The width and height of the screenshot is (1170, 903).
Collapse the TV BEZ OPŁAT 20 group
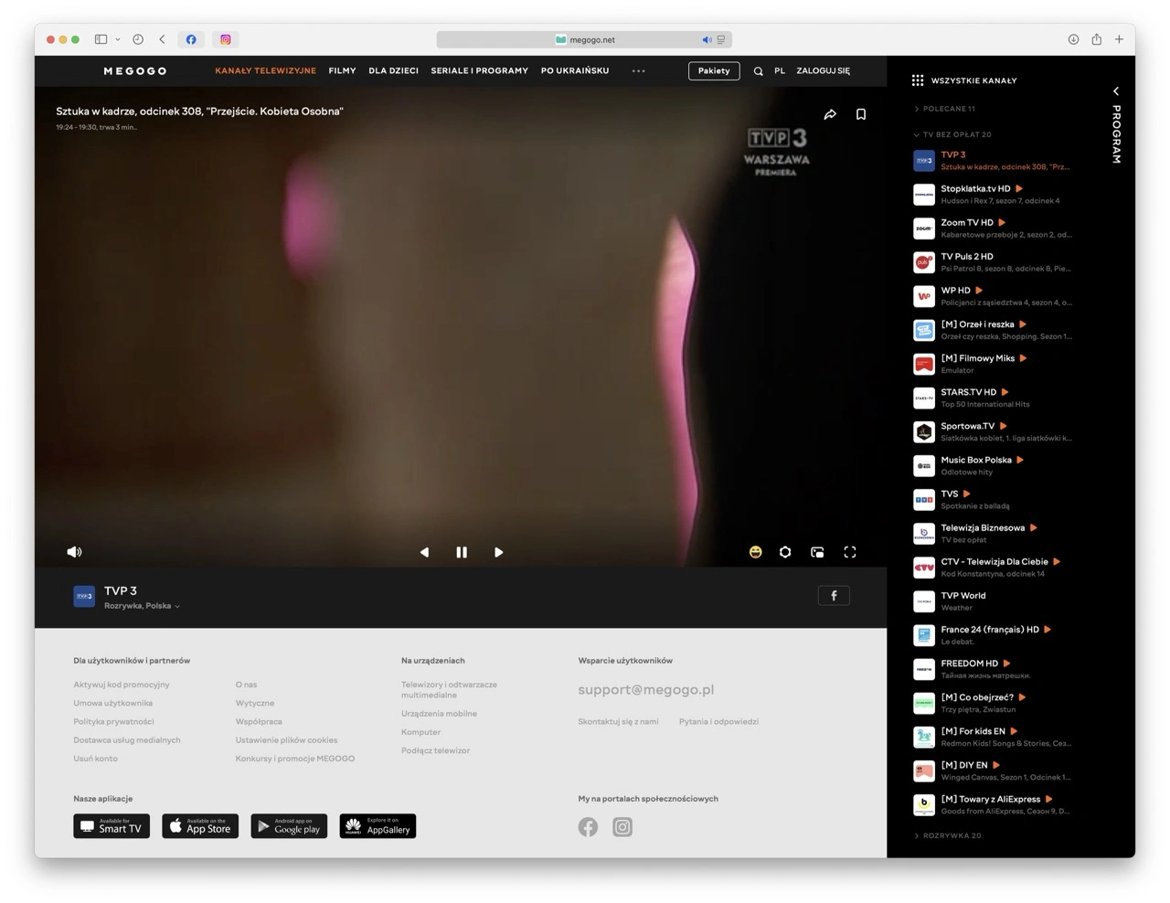[952, 134]
